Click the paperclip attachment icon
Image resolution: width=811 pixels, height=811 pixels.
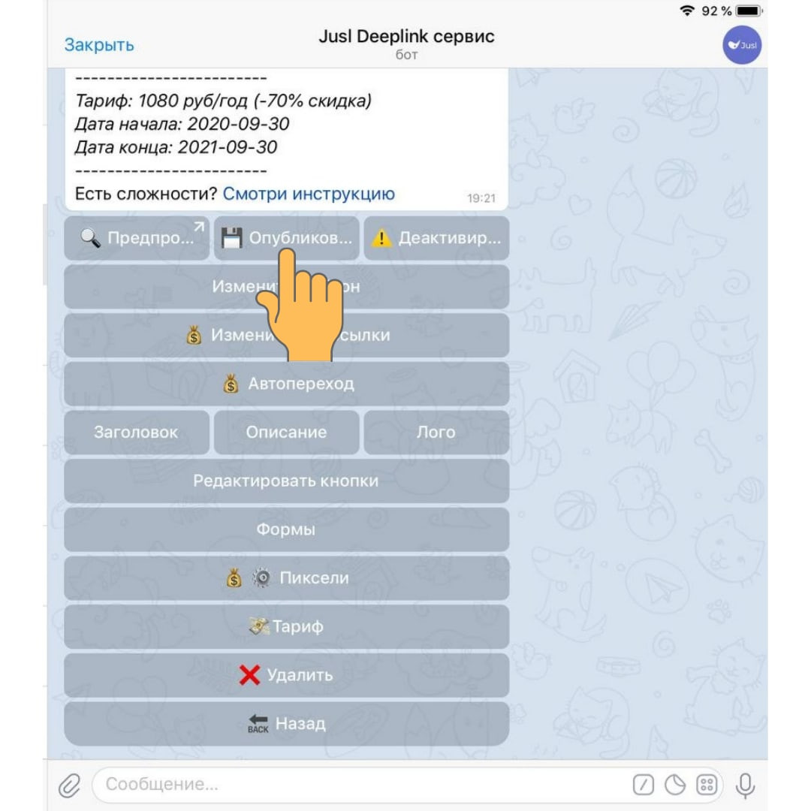(69, 785)
